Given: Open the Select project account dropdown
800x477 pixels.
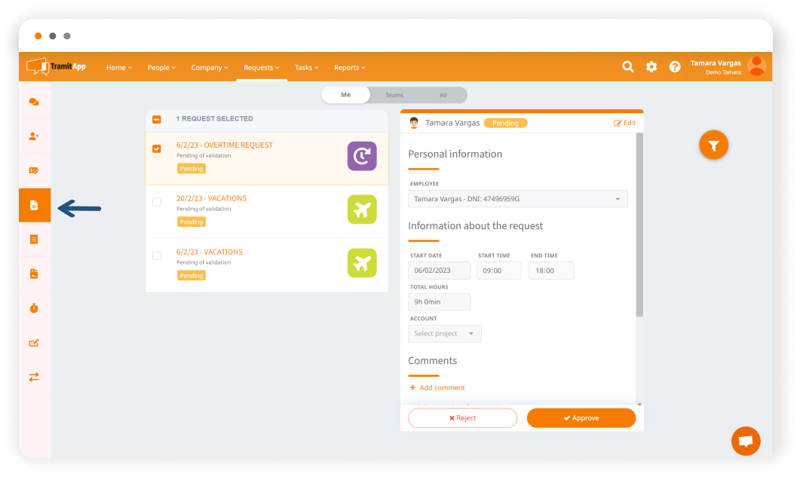Looking at the screenshot, I should [x=445, y=334].
